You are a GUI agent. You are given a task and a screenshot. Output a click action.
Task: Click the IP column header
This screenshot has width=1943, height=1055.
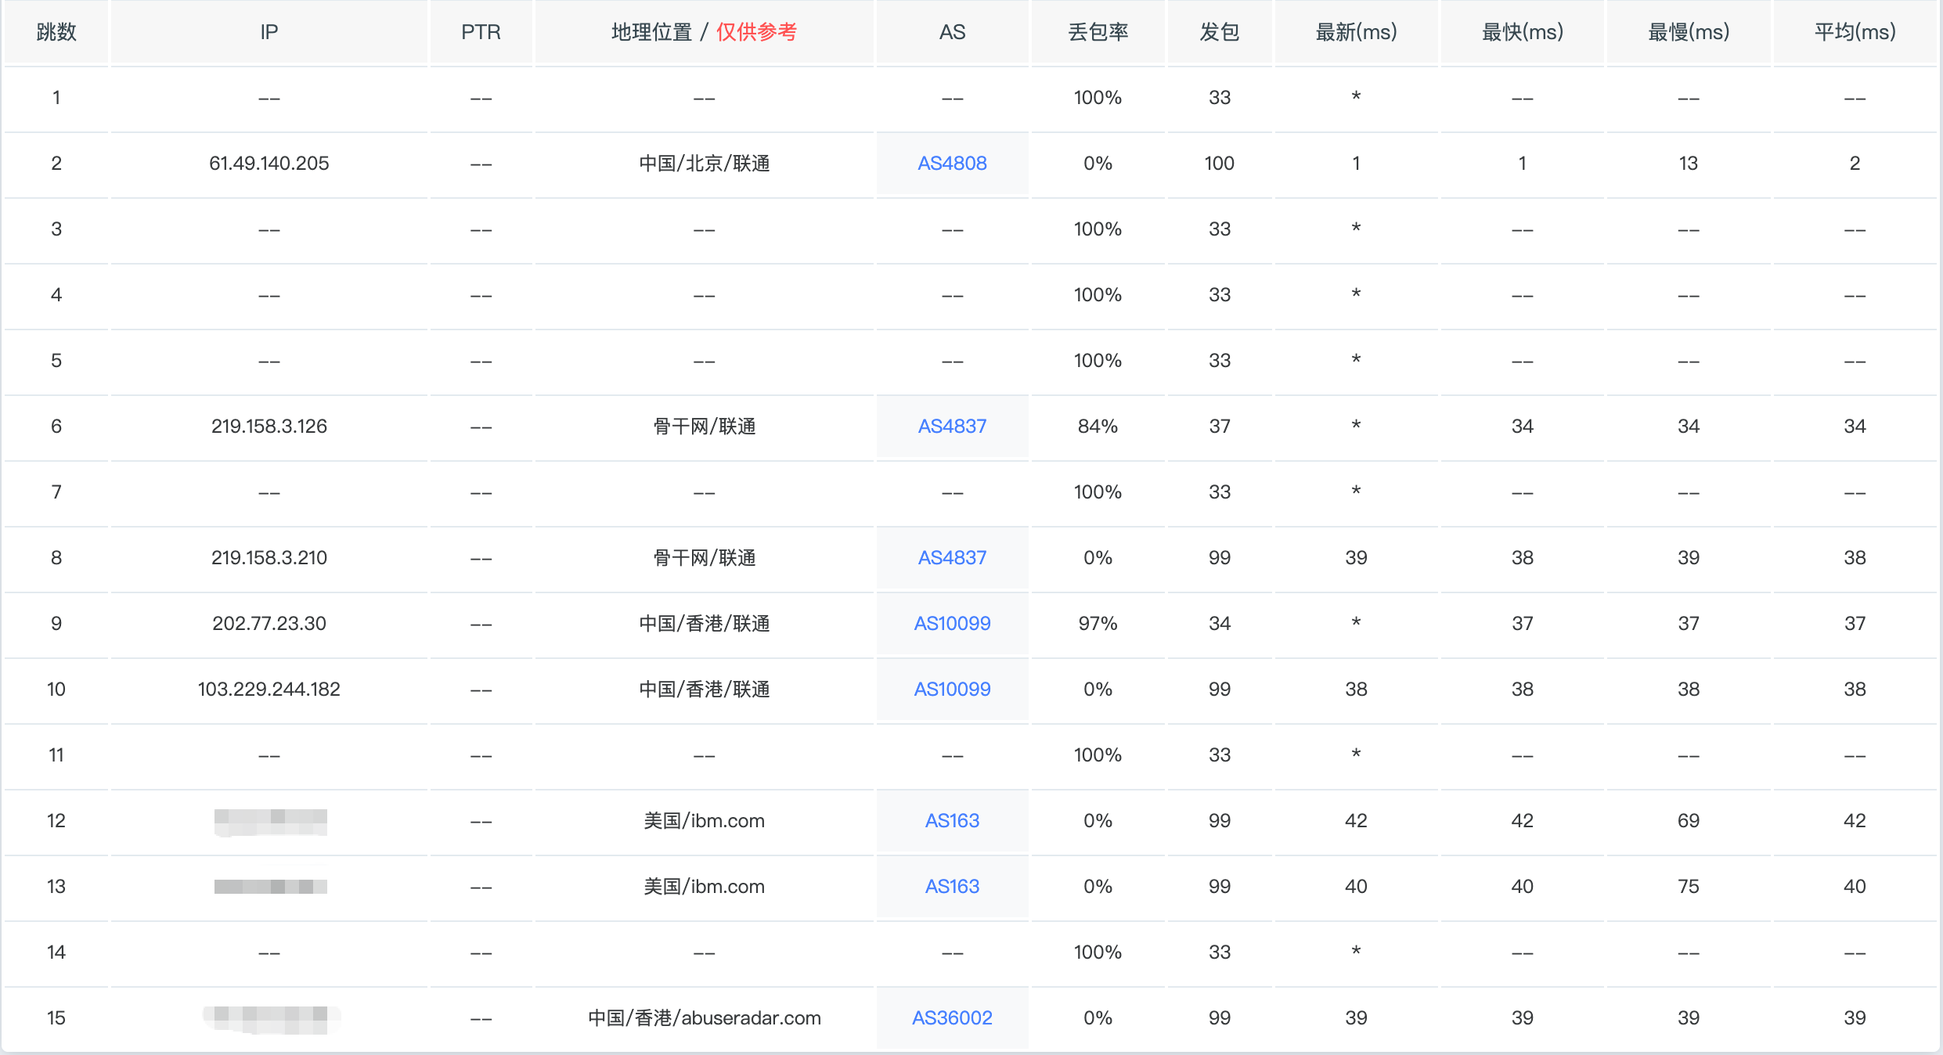pyautogui.click(x=269, y=32)
